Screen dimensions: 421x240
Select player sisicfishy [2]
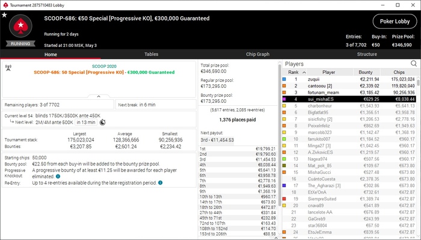click(349, 119)
